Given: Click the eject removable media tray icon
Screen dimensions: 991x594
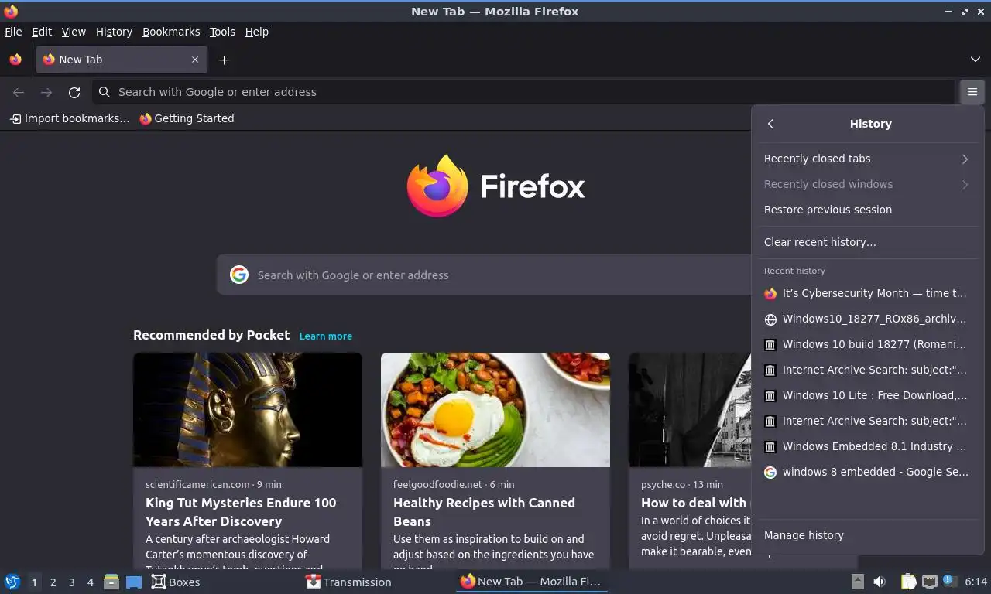Looking at the screenshot, I should (858, 582).
